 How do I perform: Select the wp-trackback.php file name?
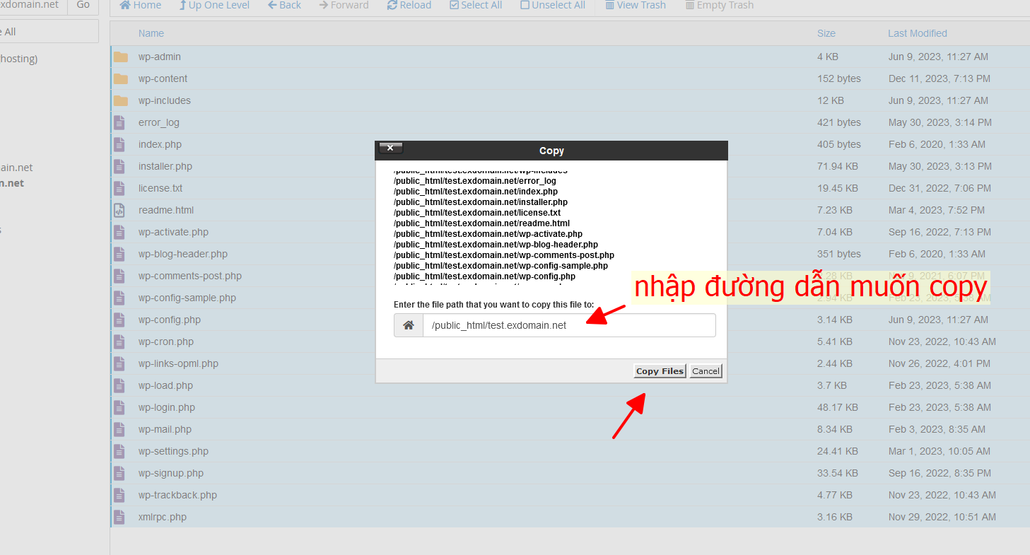click(177, 495)
